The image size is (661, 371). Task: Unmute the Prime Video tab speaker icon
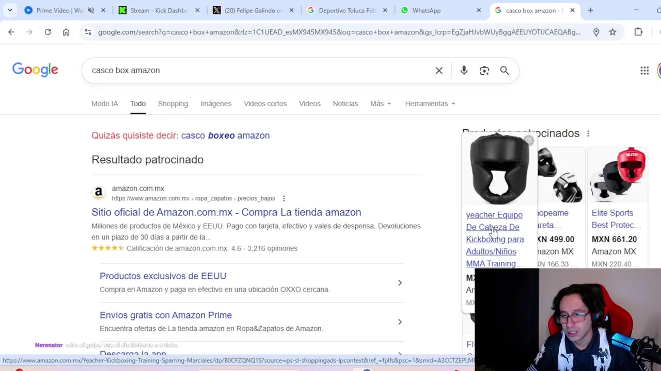(91, 10)
